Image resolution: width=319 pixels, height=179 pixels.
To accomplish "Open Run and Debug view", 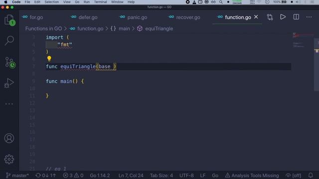I will [x=9, y=83].
